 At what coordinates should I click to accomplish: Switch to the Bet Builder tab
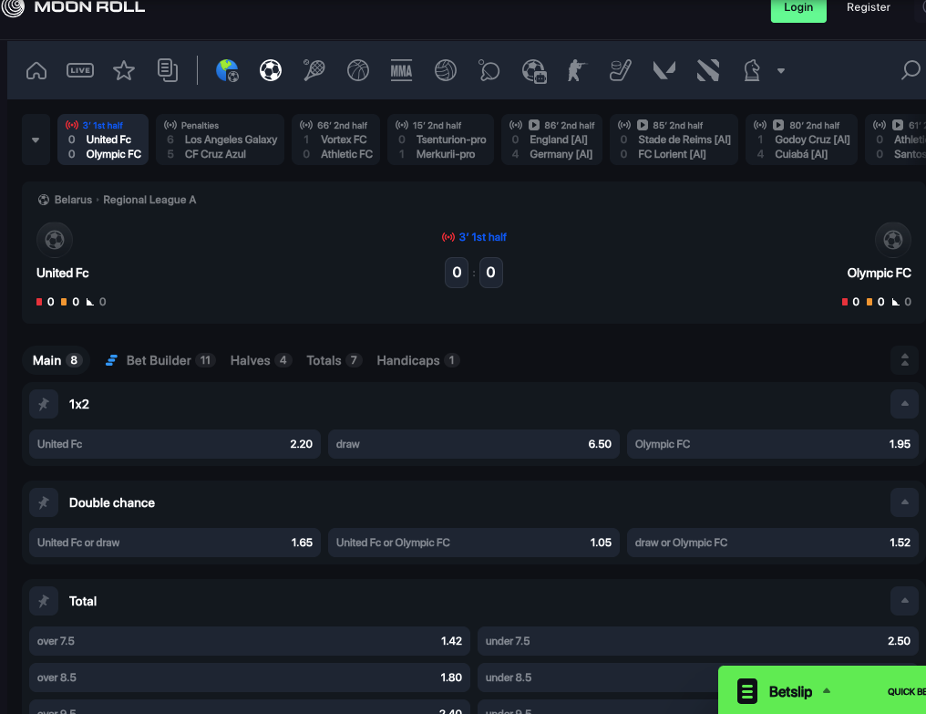(x=160, y=360)
